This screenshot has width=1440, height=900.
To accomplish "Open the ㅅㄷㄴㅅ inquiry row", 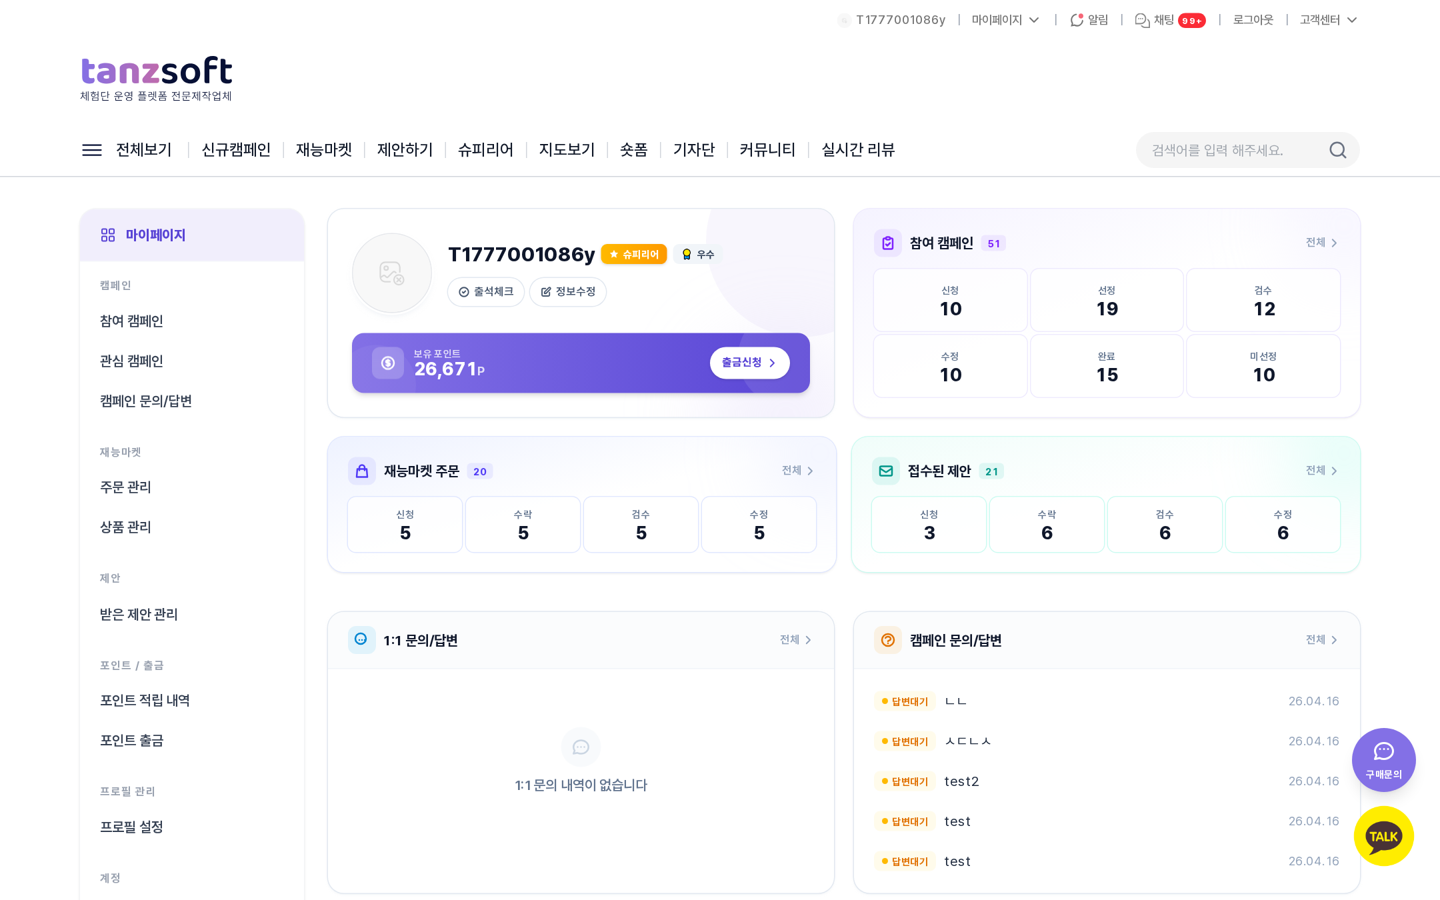I will pyautogui.click(x=1107, y=741).
